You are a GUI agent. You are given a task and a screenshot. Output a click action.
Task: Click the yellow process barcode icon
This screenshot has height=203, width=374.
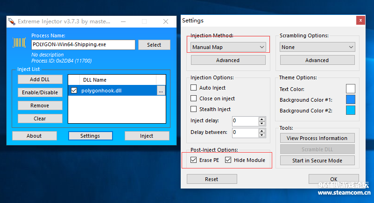coord(20,43)
